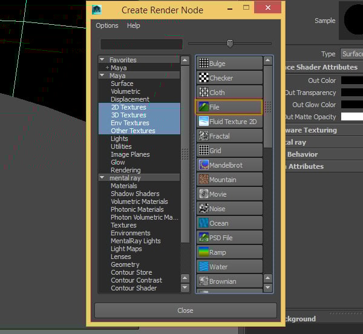Select 2D Textures in category list
Screen dimensions: 363x334
pyautogui.click(x=128, y=107)
